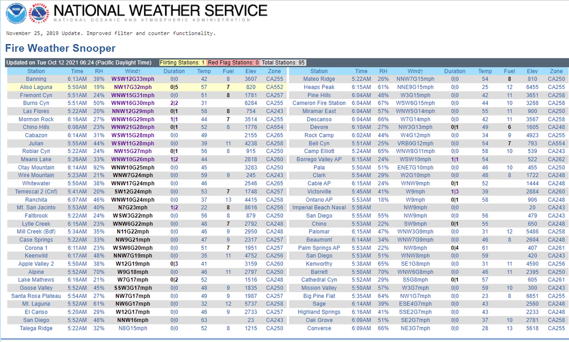Open the Talega Ridge station link
The width and height of the screenshot is (569, 342).
(x=36, y=328)
